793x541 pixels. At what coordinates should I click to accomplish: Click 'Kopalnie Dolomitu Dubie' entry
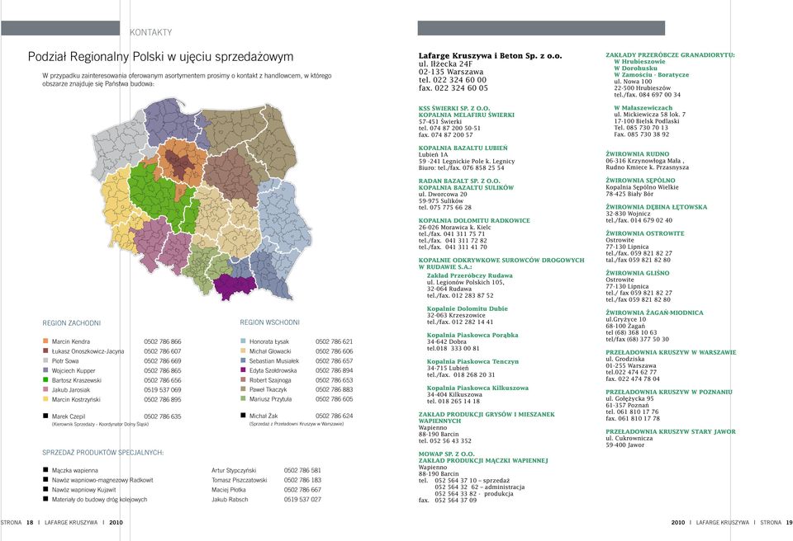click(x=467, y=308)
